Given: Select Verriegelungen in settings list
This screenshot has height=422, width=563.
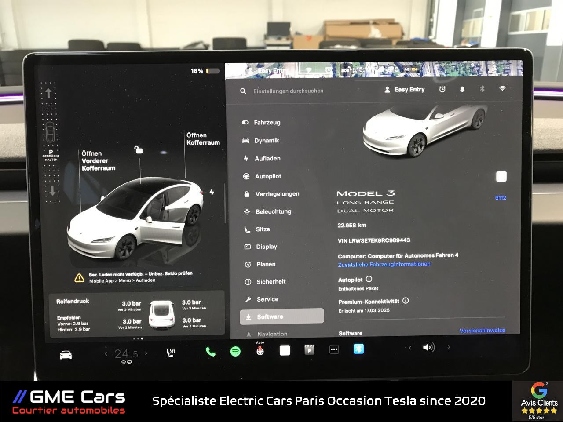Looking at the screenshot, I should [x=271, y=194].
